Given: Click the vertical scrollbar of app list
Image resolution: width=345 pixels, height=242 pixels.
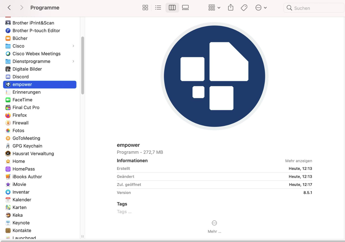Looking at the screenshot, I should pyautogui.click(x=83, y=65).
